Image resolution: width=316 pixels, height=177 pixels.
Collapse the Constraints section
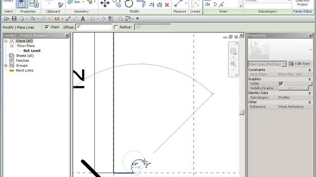tap(310, 70)
